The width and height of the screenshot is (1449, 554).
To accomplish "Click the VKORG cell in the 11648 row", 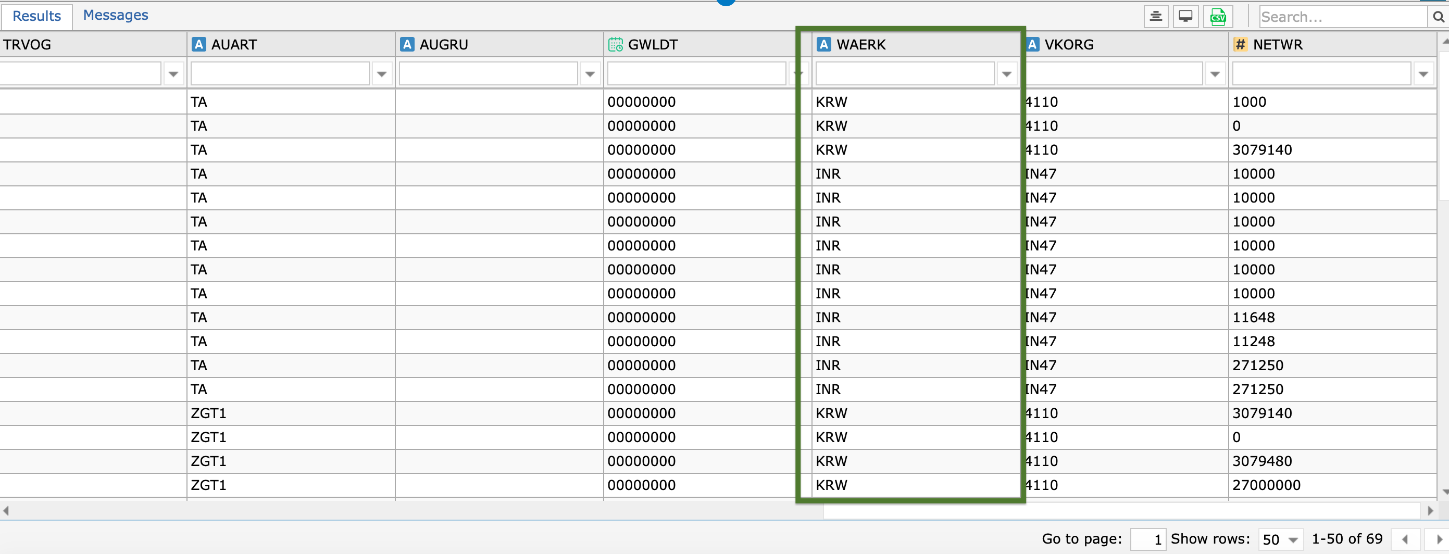I will [x=1126, y=317].
